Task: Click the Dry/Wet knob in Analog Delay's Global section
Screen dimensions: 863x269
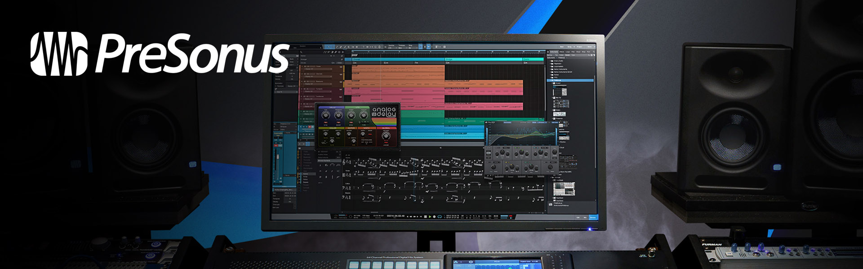Action: [x=386, y=135]
